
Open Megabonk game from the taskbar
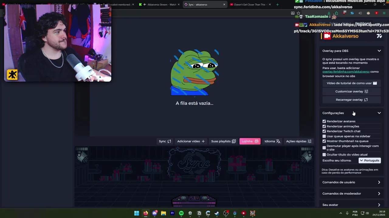click(x=253, y=213)
